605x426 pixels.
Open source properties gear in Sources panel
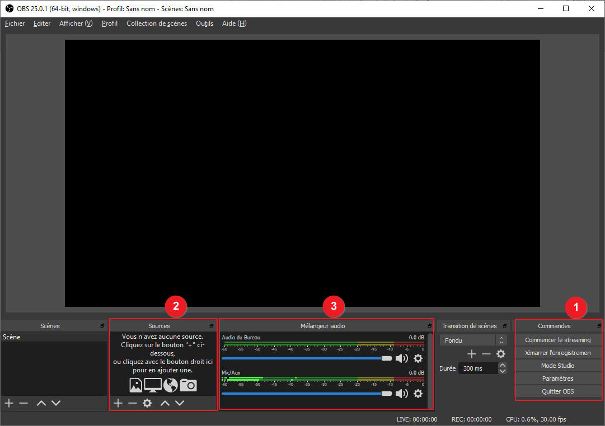(147, 403)
